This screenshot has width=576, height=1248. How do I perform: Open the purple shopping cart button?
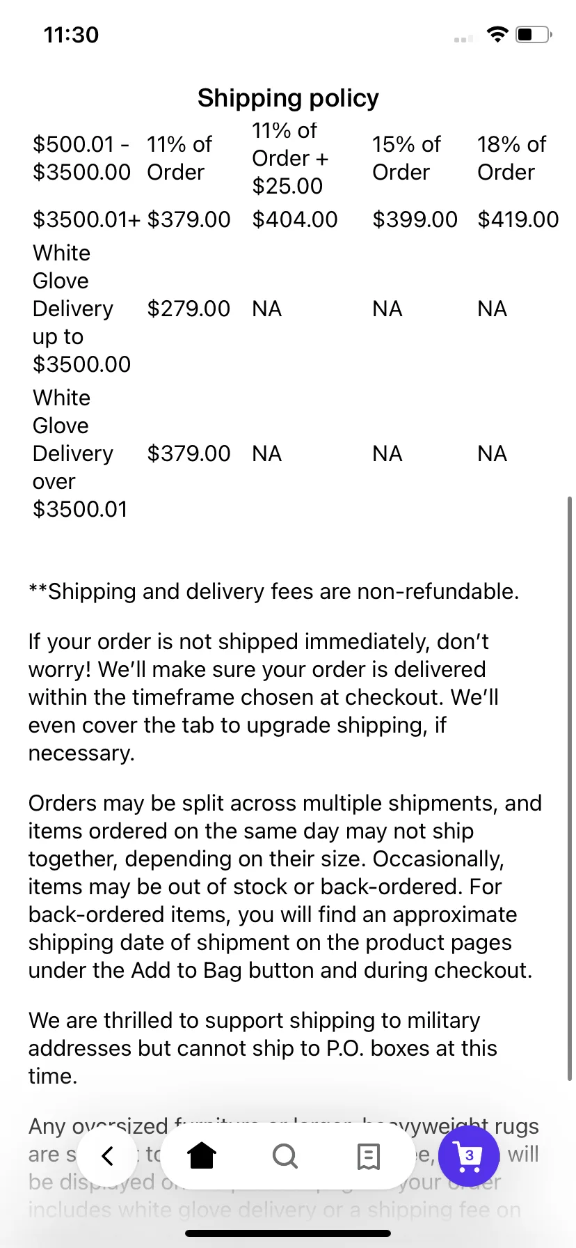pos(469,1156)
